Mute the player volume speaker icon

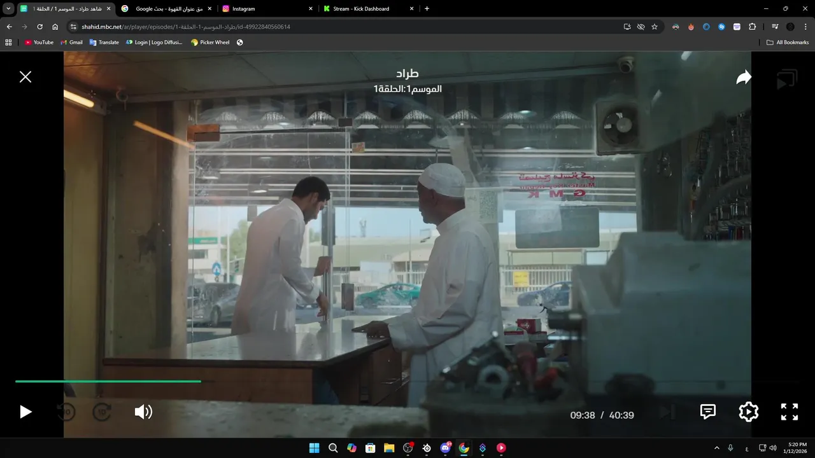[143, 412]
